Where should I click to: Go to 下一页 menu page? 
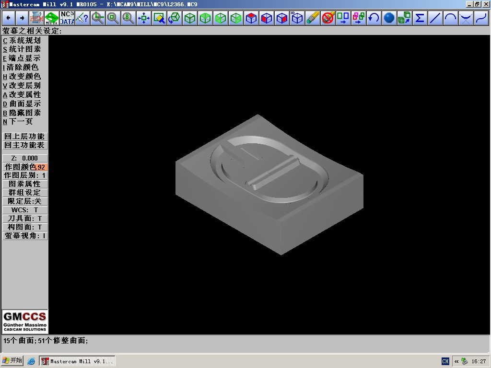click(x=18, y=121)
